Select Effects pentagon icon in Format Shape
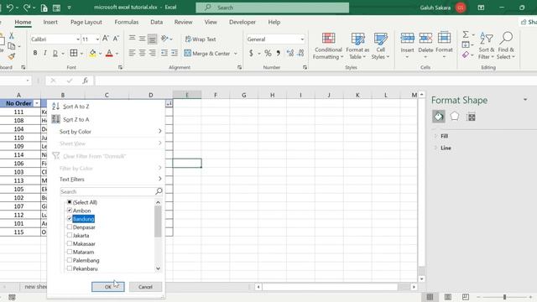This screenshot has height=302, width=537. 455,117
